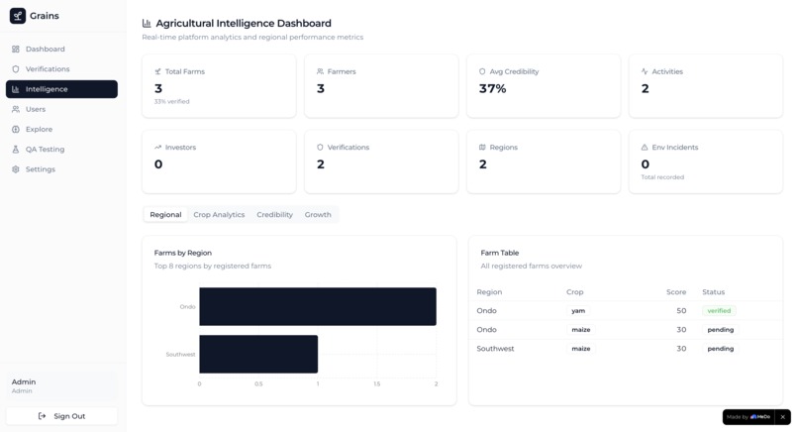This screenshot has height=432, width=798.
Task: Click the bar chart icon beside dashboard title
Action: (x=147, y=23)
